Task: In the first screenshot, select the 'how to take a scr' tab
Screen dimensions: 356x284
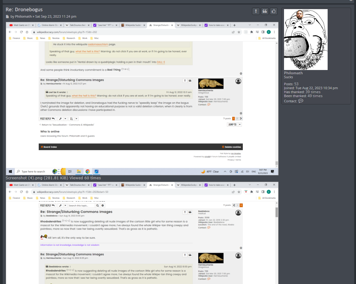Action: point(217,25)
